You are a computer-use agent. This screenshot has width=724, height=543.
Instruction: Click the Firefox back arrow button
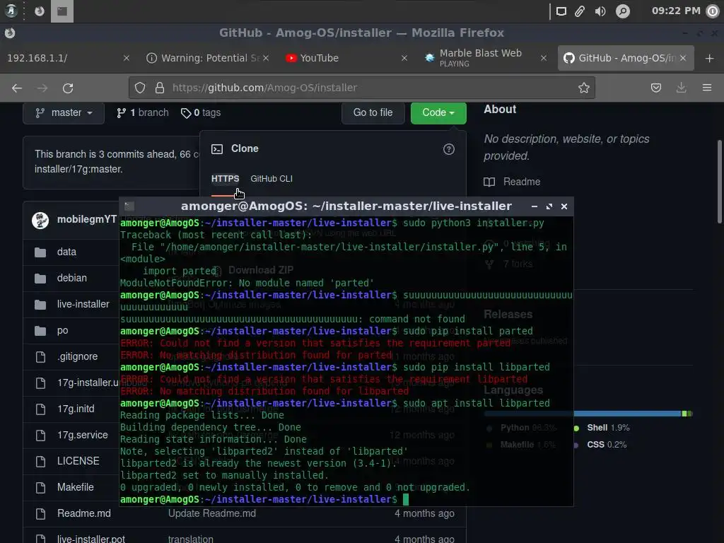(17, 88)
